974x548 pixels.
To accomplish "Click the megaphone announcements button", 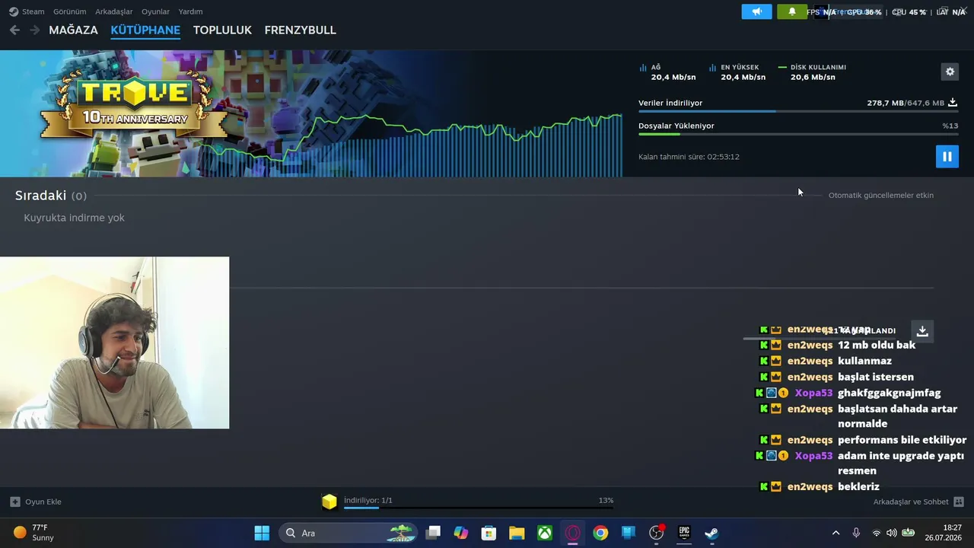I will coord(756,11).
